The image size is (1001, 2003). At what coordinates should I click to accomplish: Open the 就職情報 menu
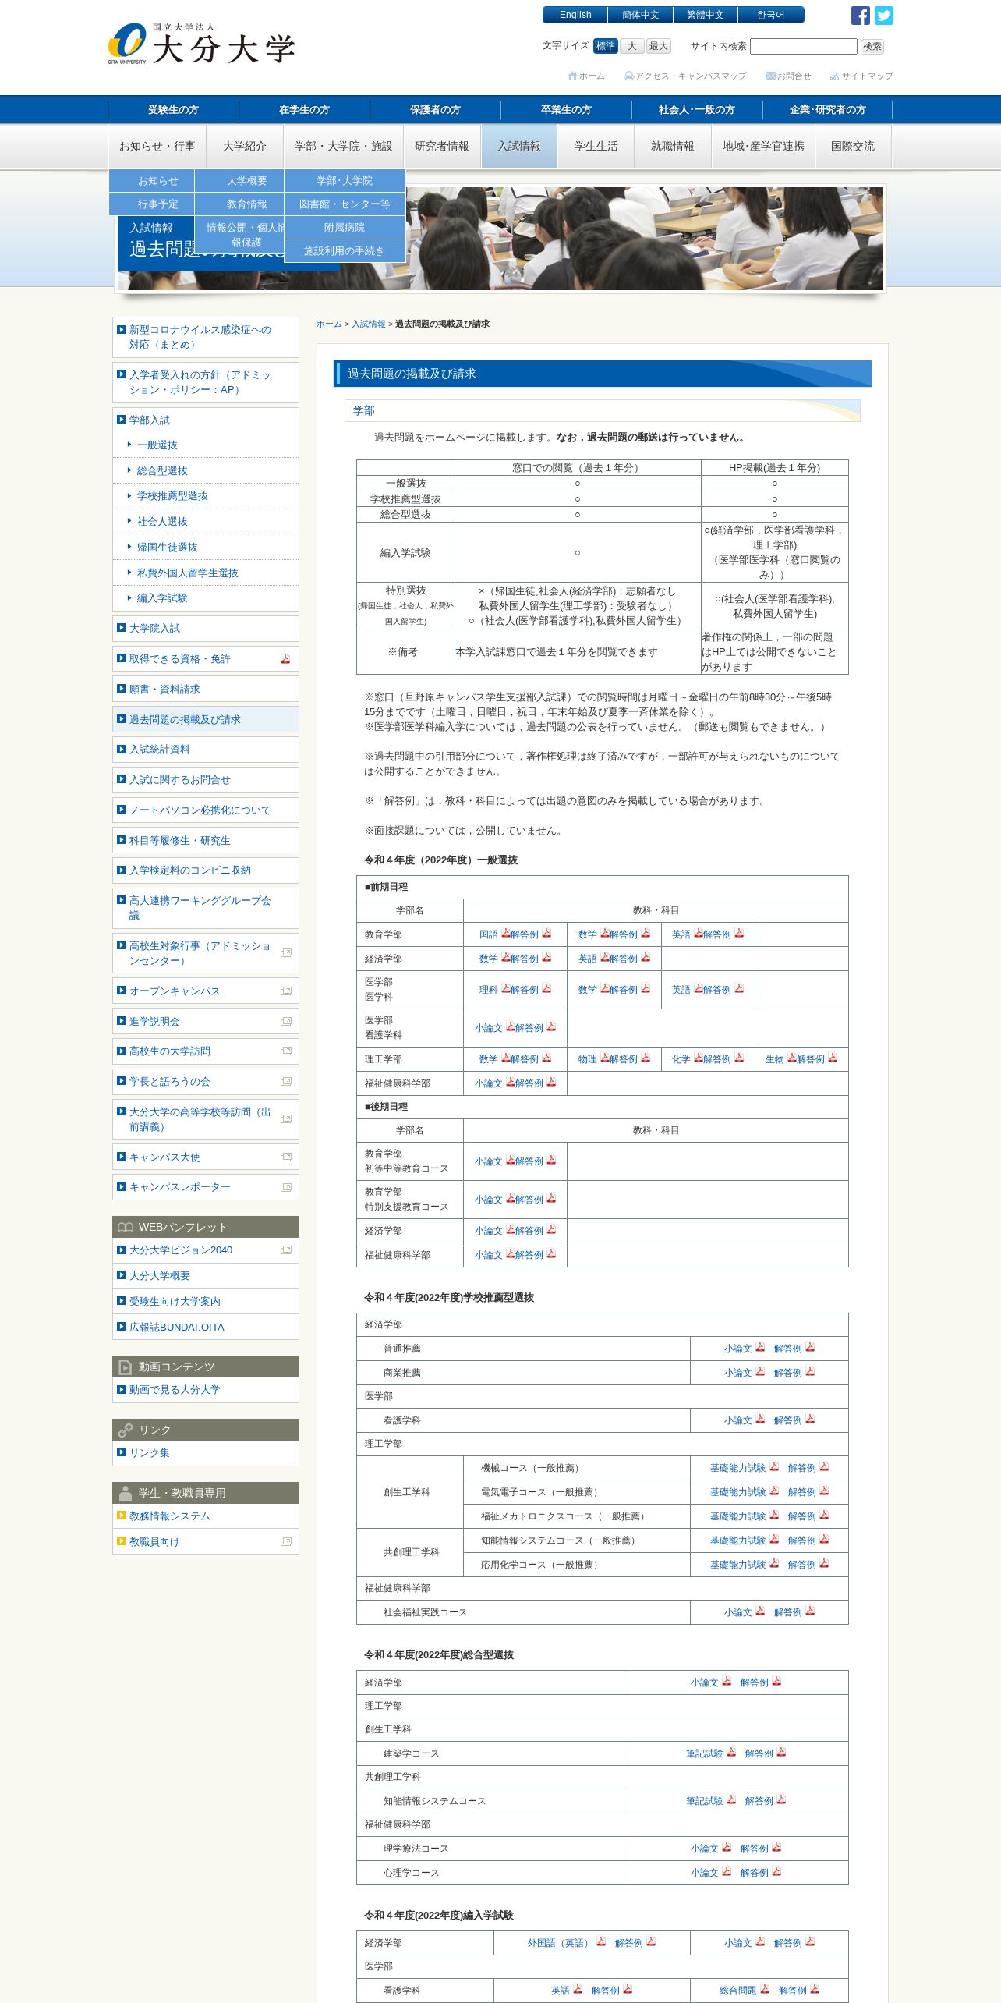[673, 147]
